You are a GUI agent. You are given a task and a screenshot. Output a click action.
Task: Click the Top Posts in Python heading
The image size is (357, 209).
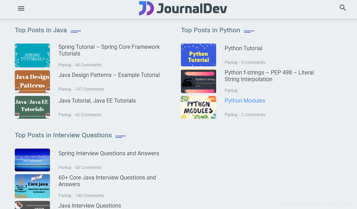[x=211, y=30]
